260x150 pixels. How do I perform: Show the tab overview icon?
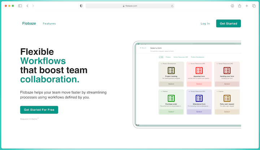(x=253, y=6)
